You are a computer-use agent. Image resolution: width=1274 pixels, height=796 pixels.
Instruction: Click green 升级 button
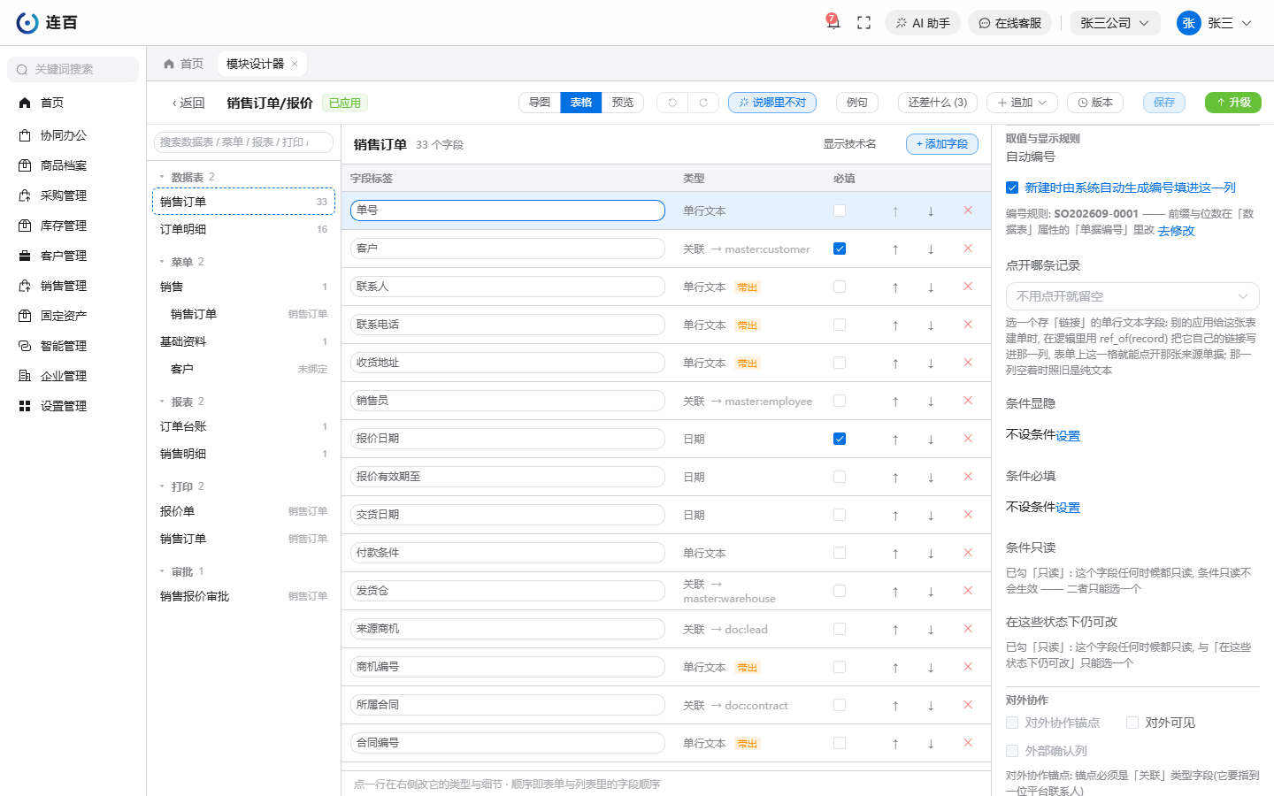[1233, 103]
